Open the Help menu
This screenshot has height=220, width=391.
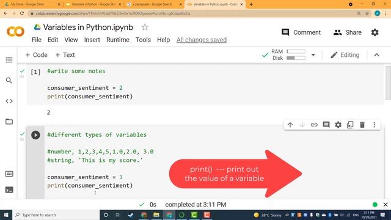pos(163,40)
